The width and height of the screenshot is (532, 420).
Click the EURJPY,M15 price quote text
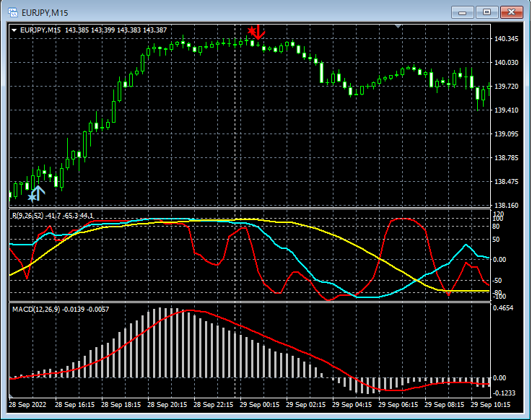[94, 30]
